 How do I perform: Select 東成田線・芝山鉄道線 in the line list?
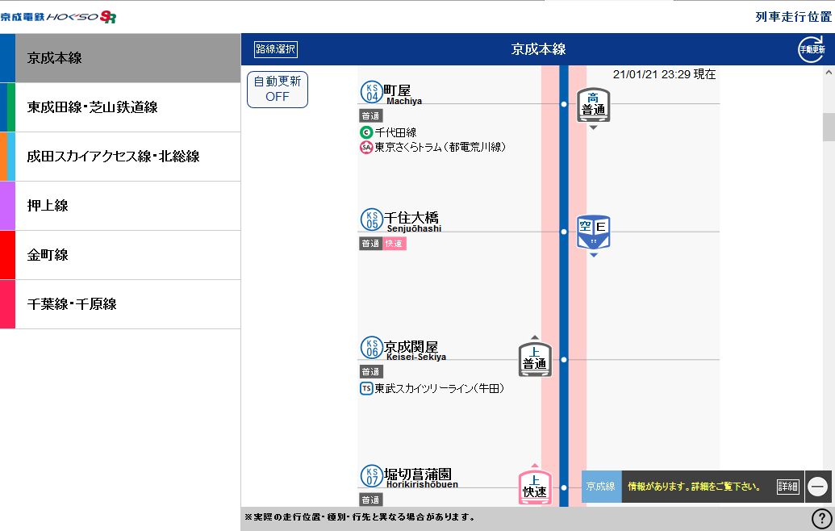pos(120,107)
